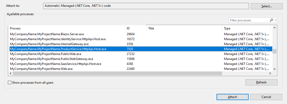
Task: Enable Show processes from all users
Action: coord(9,83)
